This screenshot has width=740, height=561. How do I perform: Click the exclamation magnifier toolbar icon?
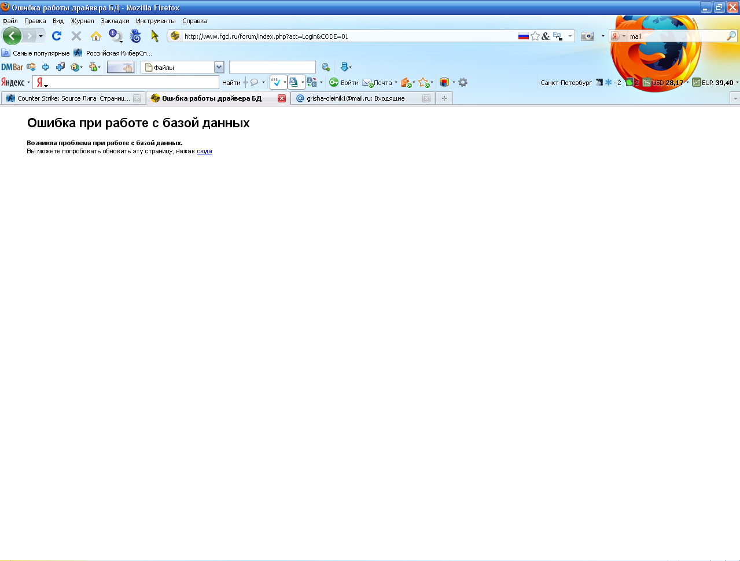(116, 36)
